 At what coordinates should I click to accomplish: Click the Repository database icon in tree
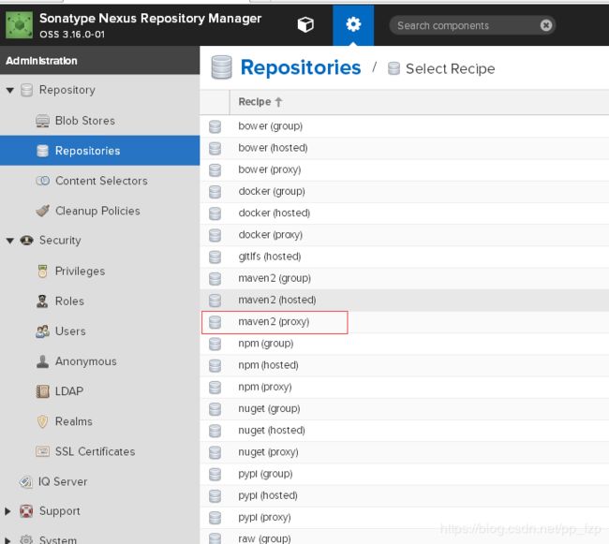(26, 90)
